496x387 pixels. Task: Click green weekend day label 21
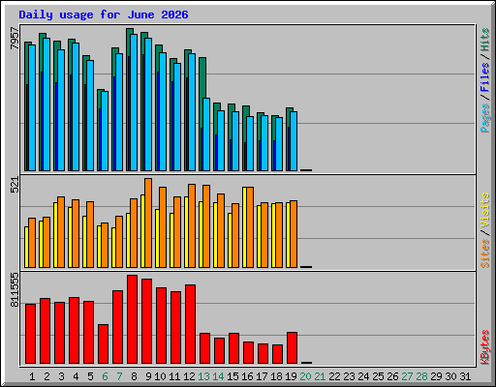click(x=320, y=376)
